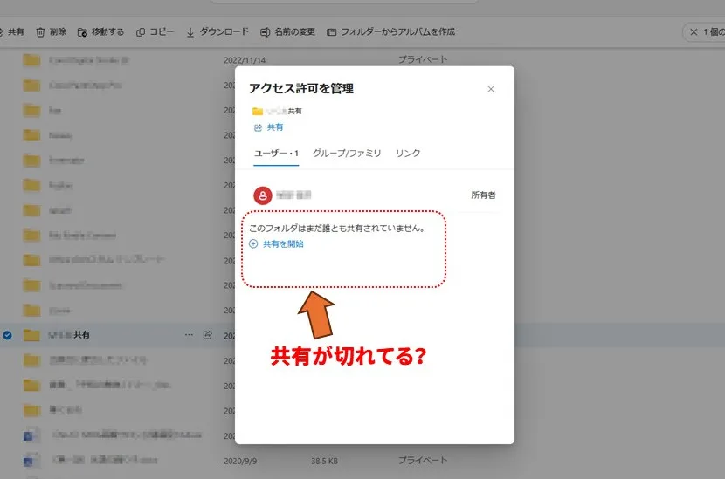Viewport: 725px width, 479px height.
Task: Click the 2020/9/9 date cell
Action: (240, 461)
